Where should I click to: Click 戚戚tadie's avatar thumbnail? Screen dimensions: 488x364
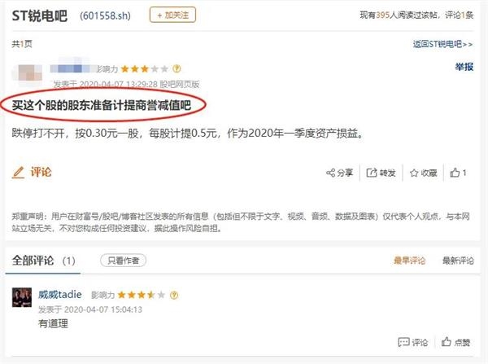pyautogui.click(x=22, y=297)
